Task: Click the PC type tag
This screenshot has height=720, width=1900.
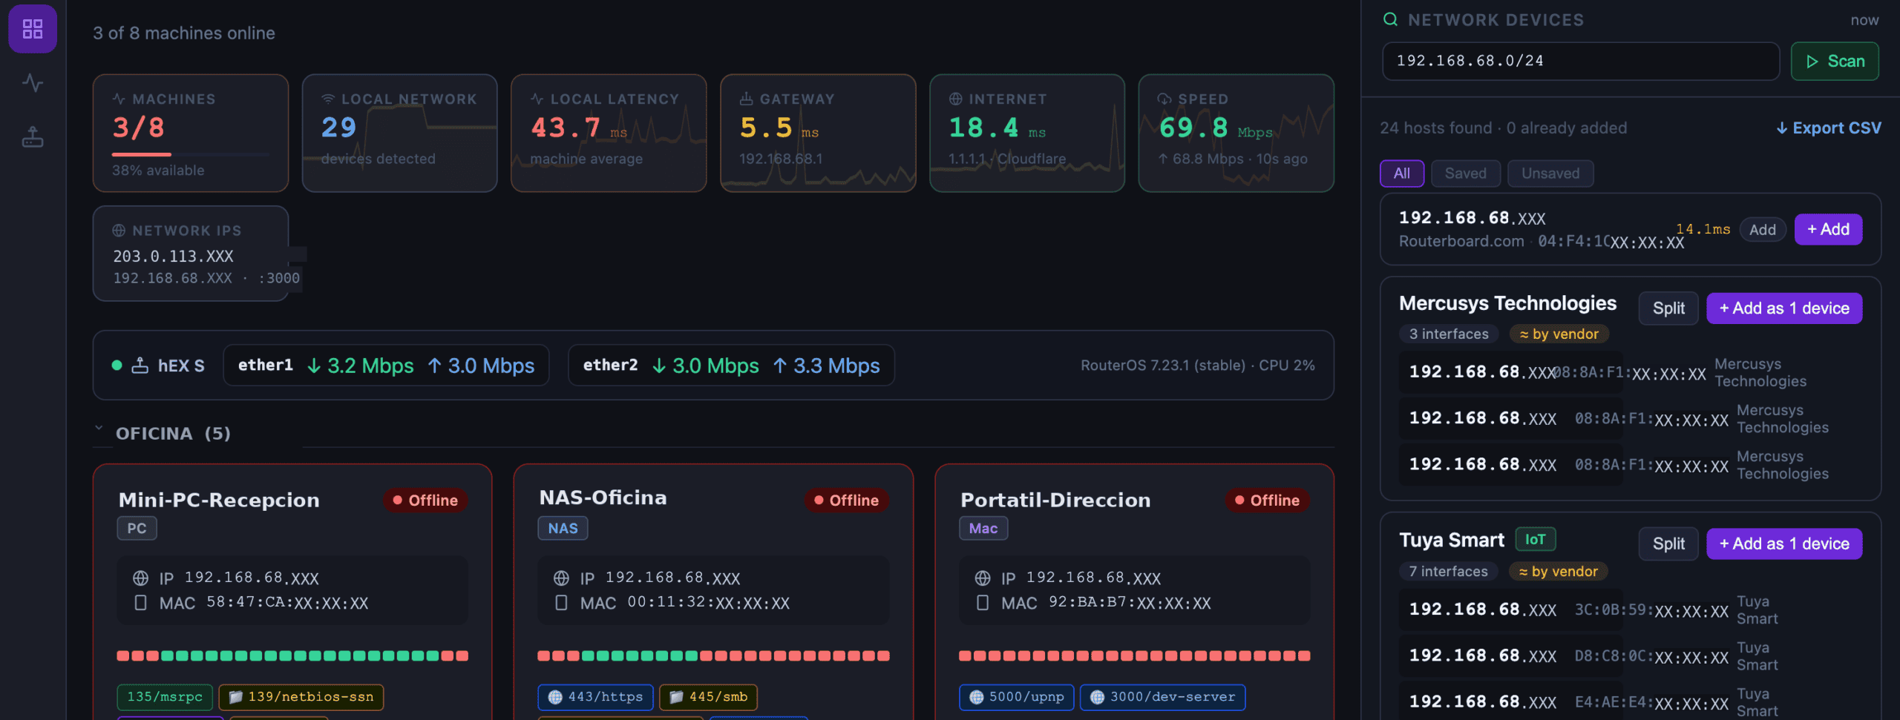Action: pyautogui.click(x=137, y=529)
